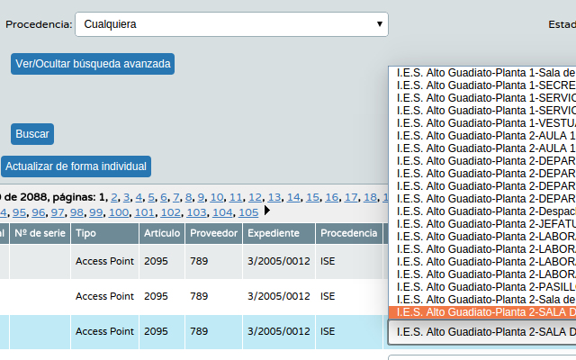This screenshot has height=360, width=576.
Task: Navigate to results page 9
Action: point(201,197)
